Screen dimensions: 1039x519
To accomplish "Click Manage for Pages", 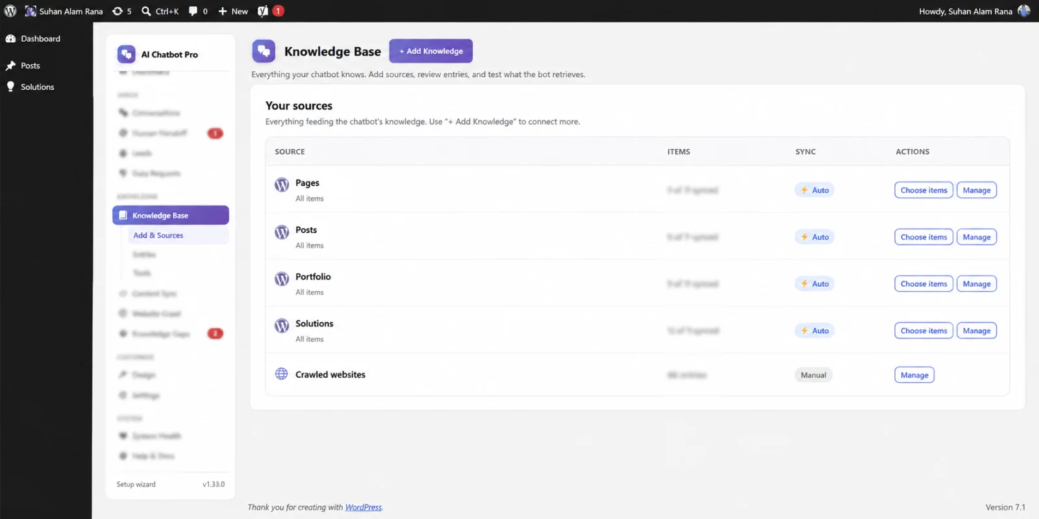I will 977,190.
